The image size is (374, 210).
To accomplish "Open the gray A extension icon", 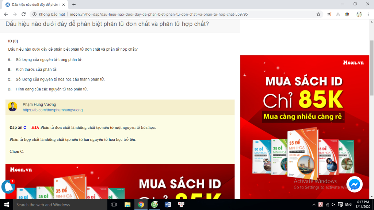I will [338, 14].
